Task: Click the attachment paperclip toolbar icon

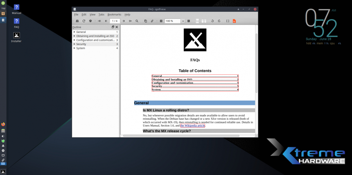Action: click(152, 21)
